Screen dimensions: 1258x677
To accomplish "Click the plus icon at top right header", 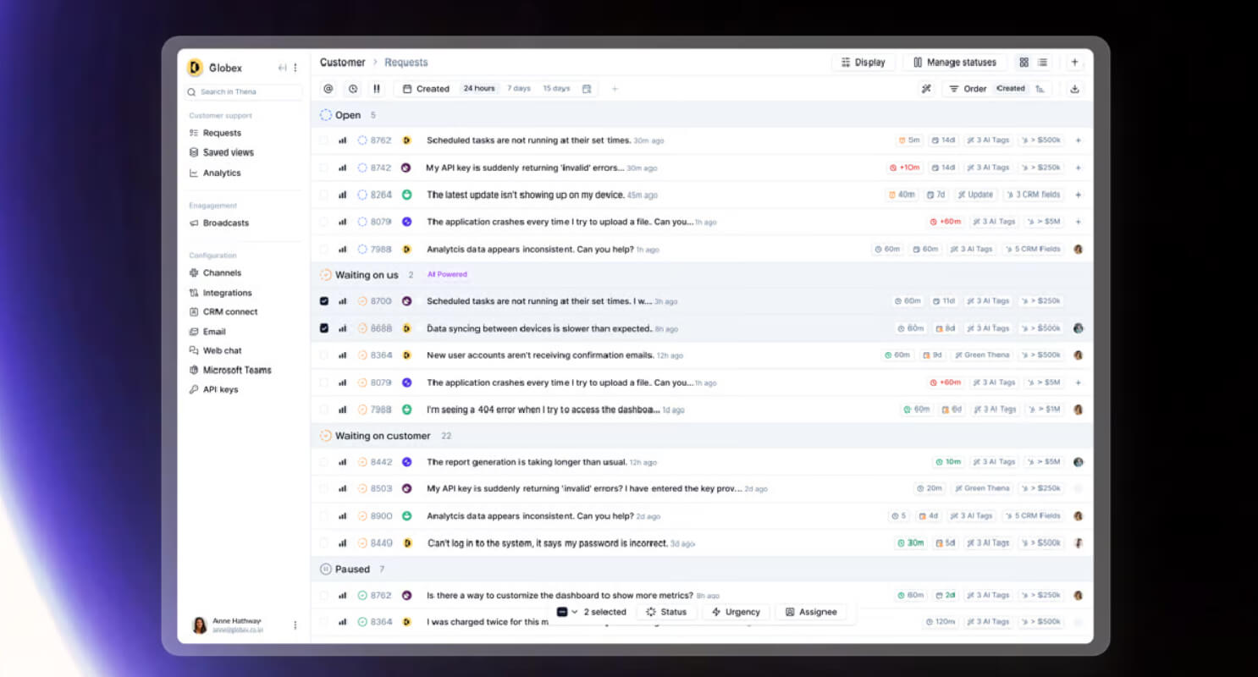I will 1074,63.
